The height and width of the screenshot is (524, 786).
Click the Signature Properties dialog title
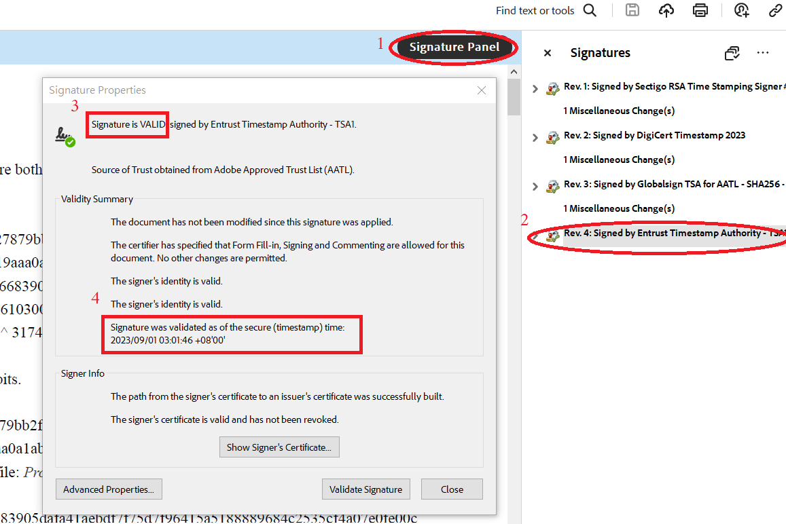click(x=97, y=90)
